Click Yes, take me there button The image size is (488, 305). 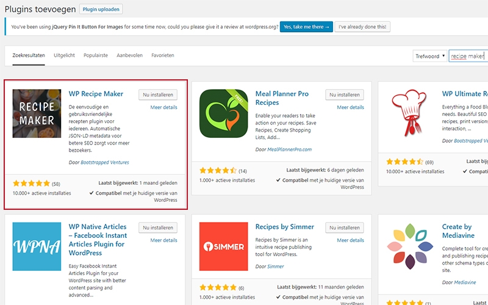[306, 27]
